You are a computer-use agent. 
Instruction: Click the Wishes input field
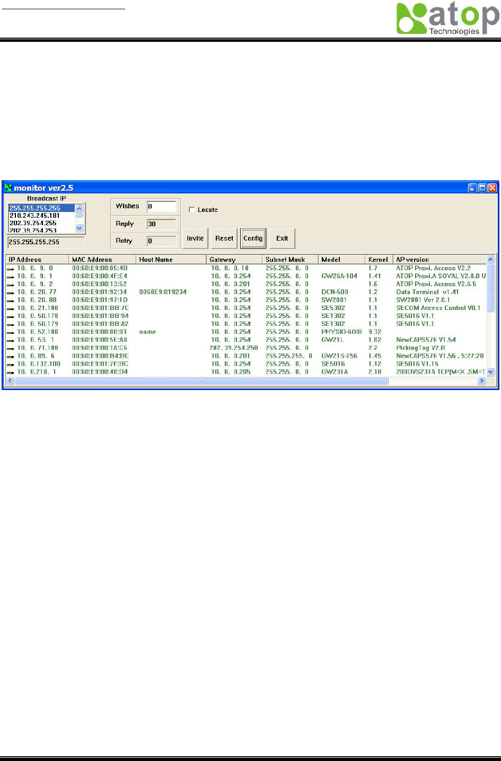pos(162,206)
